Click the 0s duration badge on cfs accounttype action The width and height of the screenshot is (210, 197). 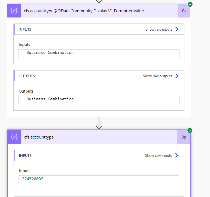[x=184, y=137]
